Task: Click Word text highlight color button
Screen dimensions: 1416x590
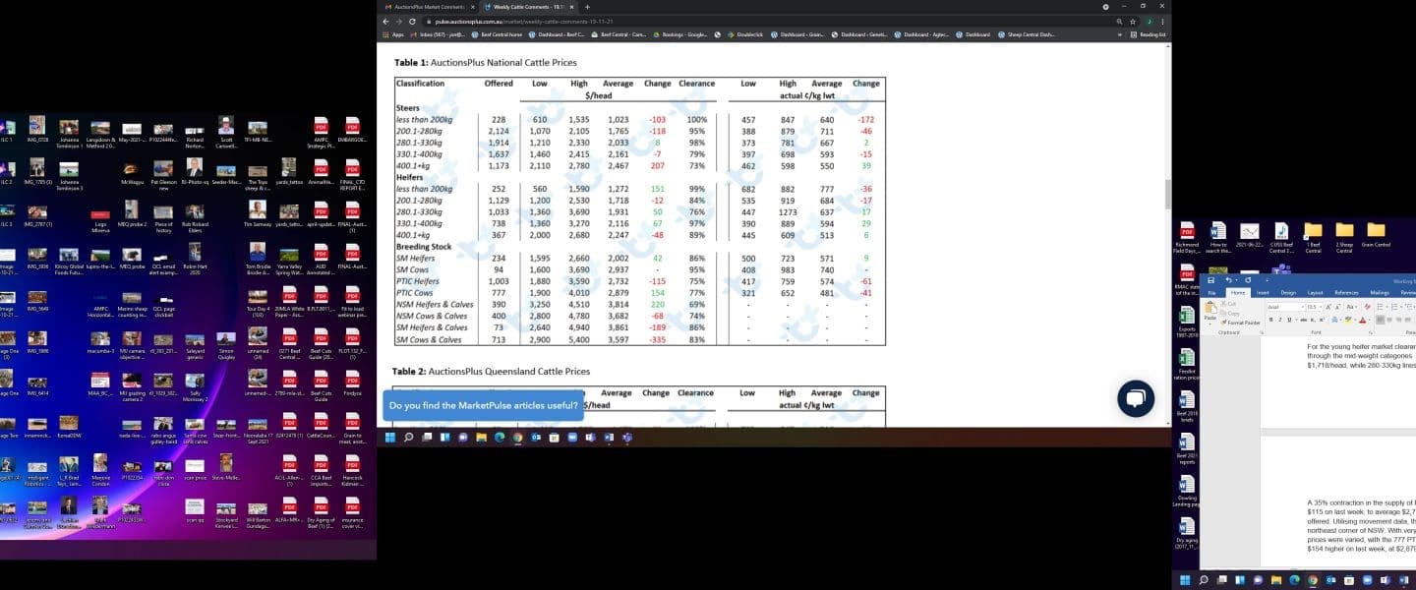Action: tap(1347, 320)
